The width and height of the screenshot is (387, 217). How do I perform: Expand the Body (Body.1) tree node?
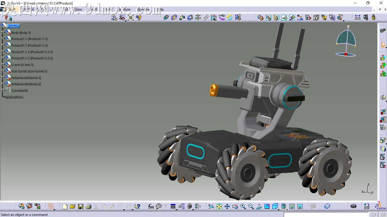[x=3, y=32]
